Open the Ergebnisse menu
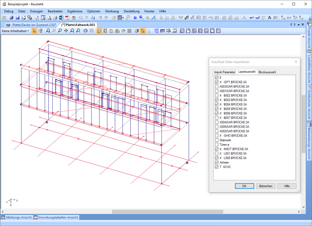 coord(75,11)
